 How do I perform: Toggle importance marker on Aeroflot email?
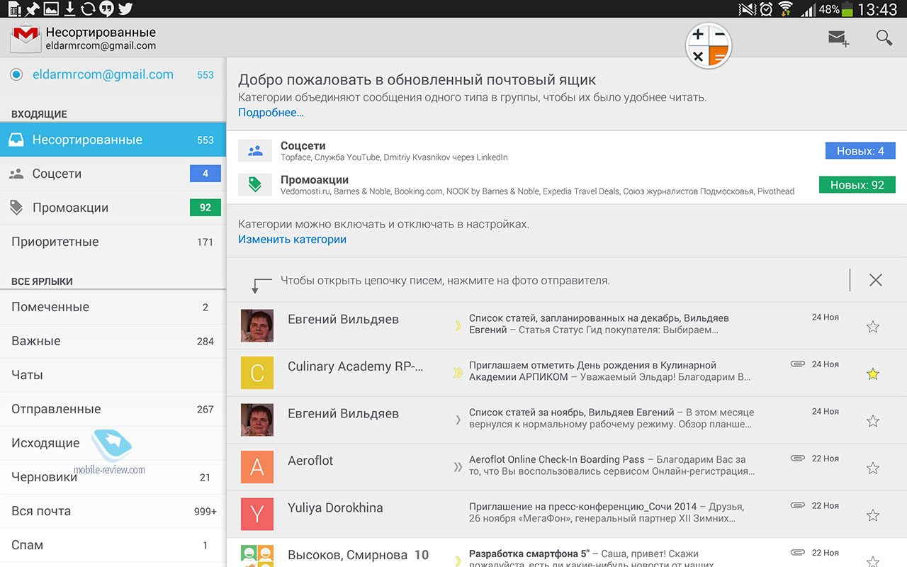458,467
